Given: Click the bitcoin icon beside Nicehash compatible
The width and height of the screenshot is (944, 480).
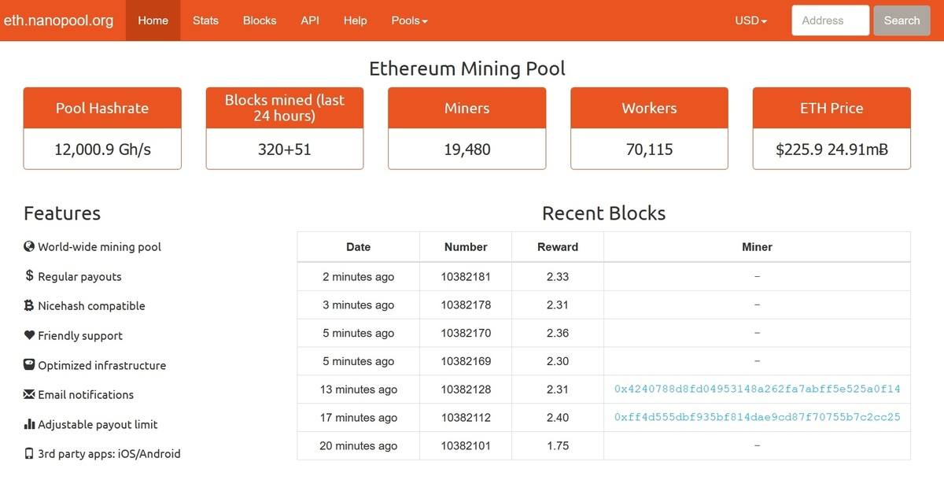Looking at the screenshot, I should (x=29, y=305).
